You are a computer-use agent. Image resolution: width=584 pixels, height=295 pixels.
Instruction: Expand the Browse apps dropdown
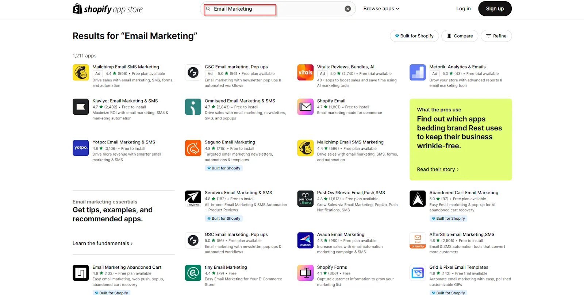[x=381, y=9]
